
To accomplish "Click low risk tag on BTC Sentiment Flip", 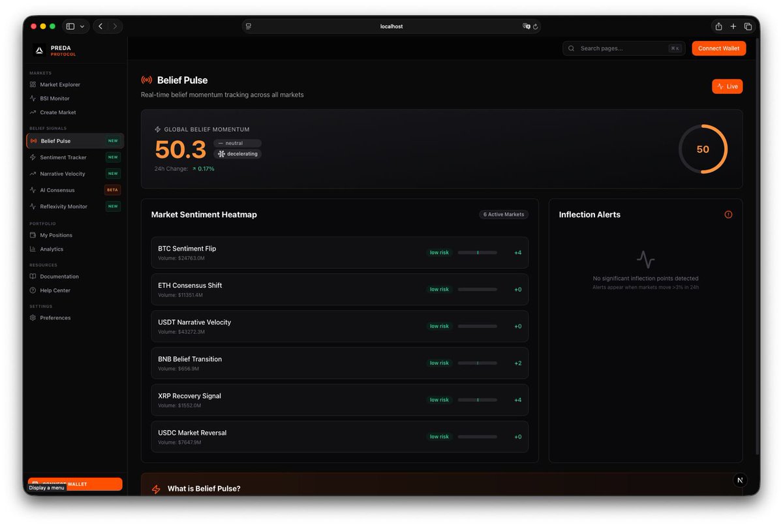I will click(x=439, y=253).
